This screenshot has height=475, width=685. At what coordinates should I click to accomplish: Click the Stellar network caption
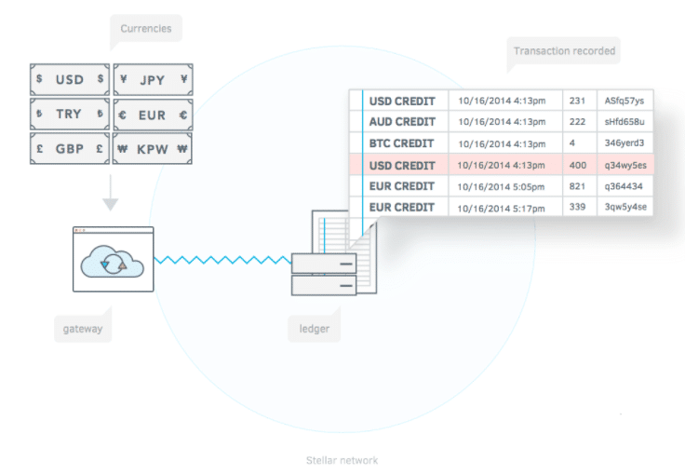342,460
